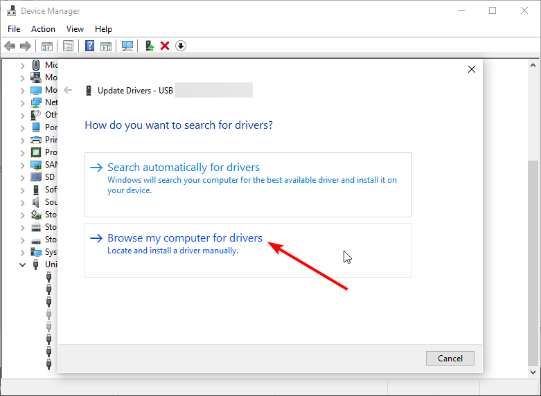The image size is (541, 396).
Task: Click the blue question mark Help icon
Action: (x=90, y=46)
